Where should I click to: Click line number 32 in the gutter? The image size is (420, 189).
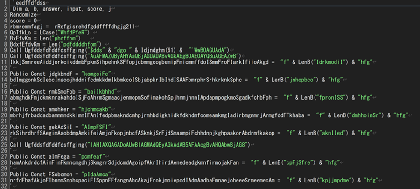4,186
